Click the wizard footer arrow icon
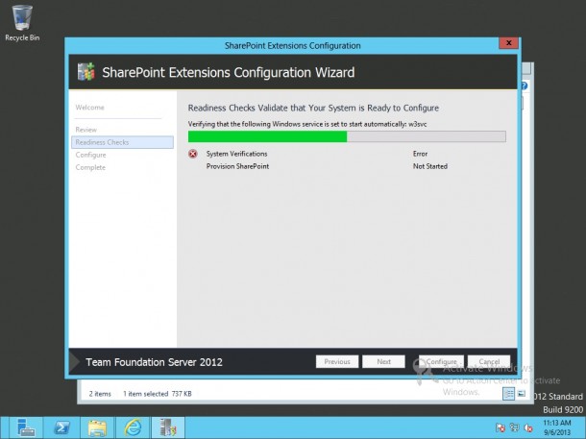Viewport: 586px width, 439px height. pyautogui.click(x=75, y=361)
